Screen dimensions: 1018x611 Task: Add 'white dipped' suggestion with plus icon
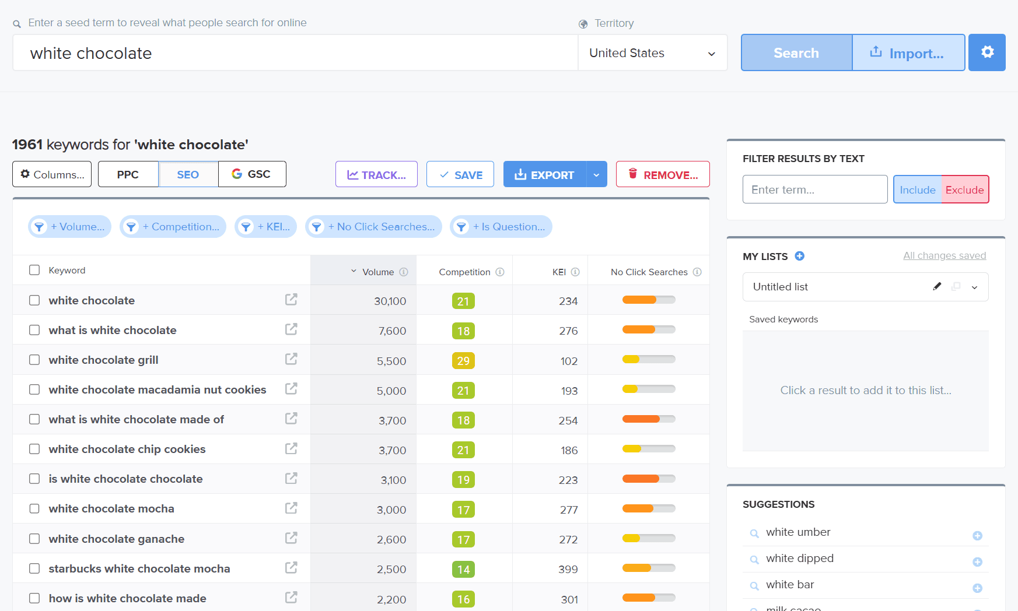978,562
